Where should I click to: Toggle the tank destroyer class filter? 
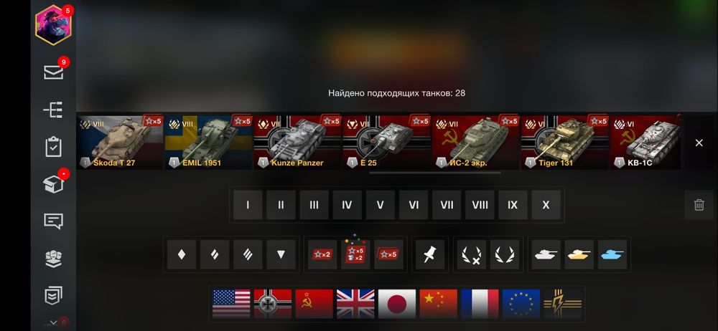click(281, 254)
